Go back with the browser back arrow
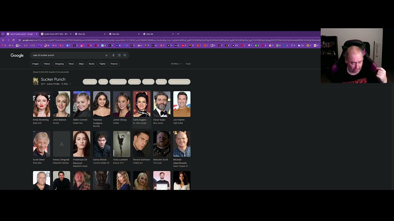This screenshot has width=394, height=221. [3, 40]
